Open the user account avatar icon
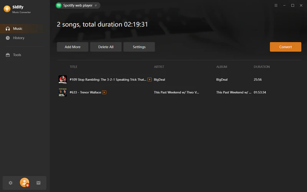 25,182
